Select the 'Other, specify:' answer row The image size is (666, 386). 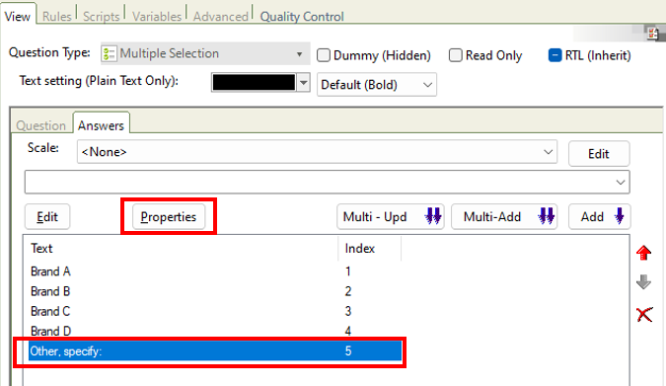pyautogui.click(x=215, y=350)
